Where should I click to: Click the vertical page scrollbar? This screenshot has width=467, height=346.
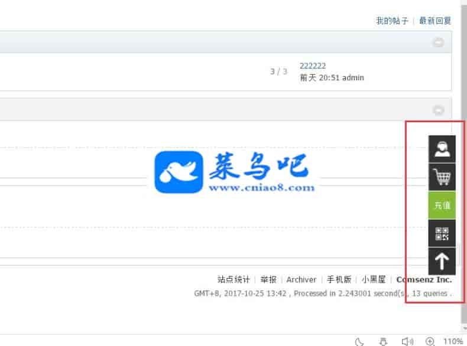coord(464,164)
